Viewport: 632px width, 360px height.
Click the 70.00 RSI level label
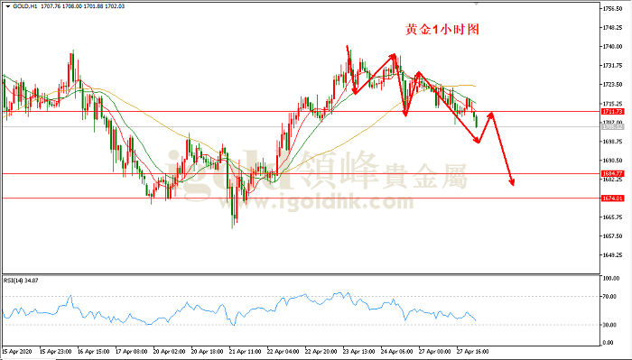(x=609, y=297)
